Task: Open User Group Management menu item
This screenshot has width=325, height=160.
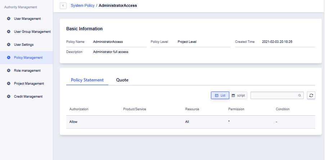Action: point(32,32)
